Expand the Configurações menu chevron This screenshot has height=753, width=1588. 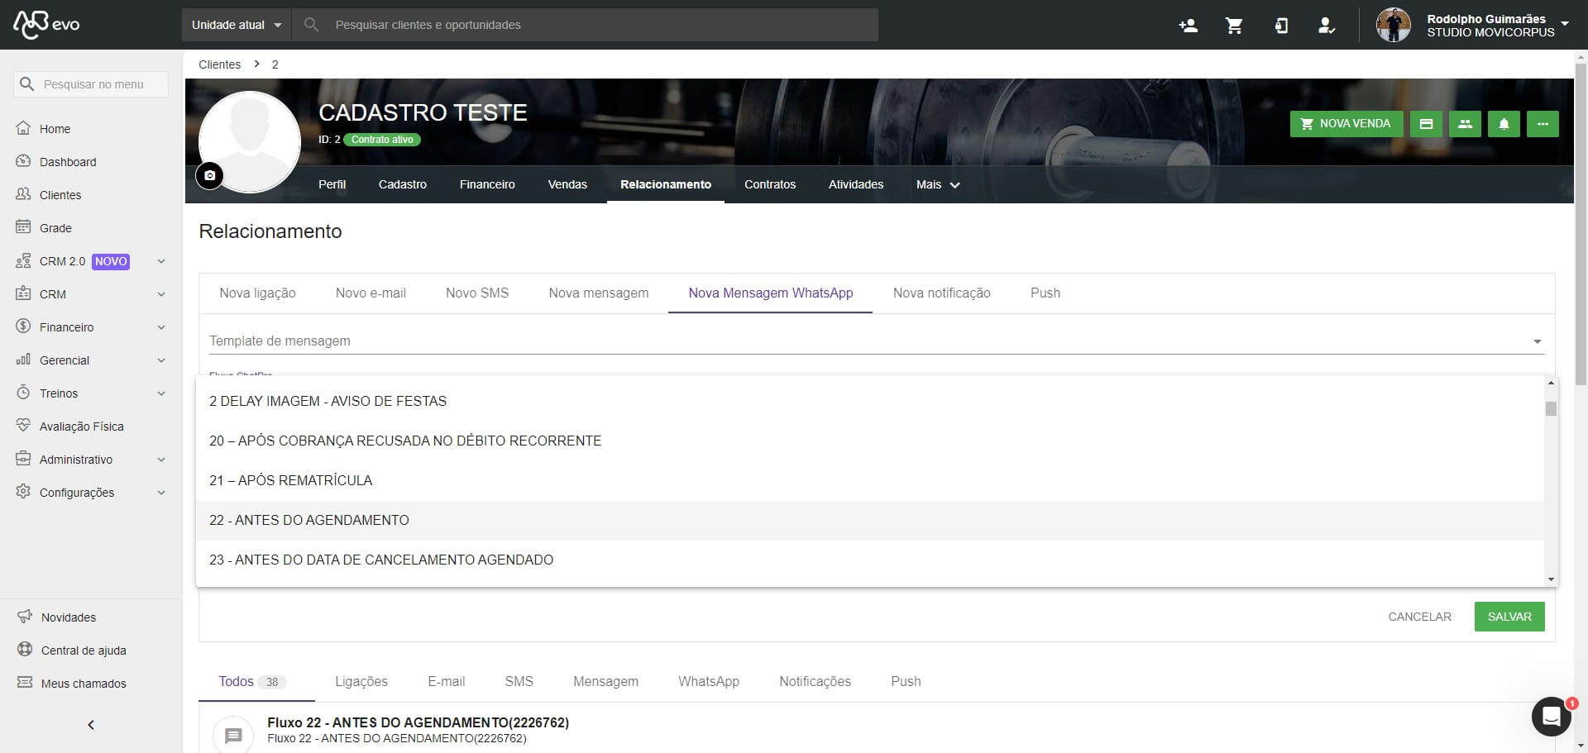pyautogui.click(x=161, y=493)
